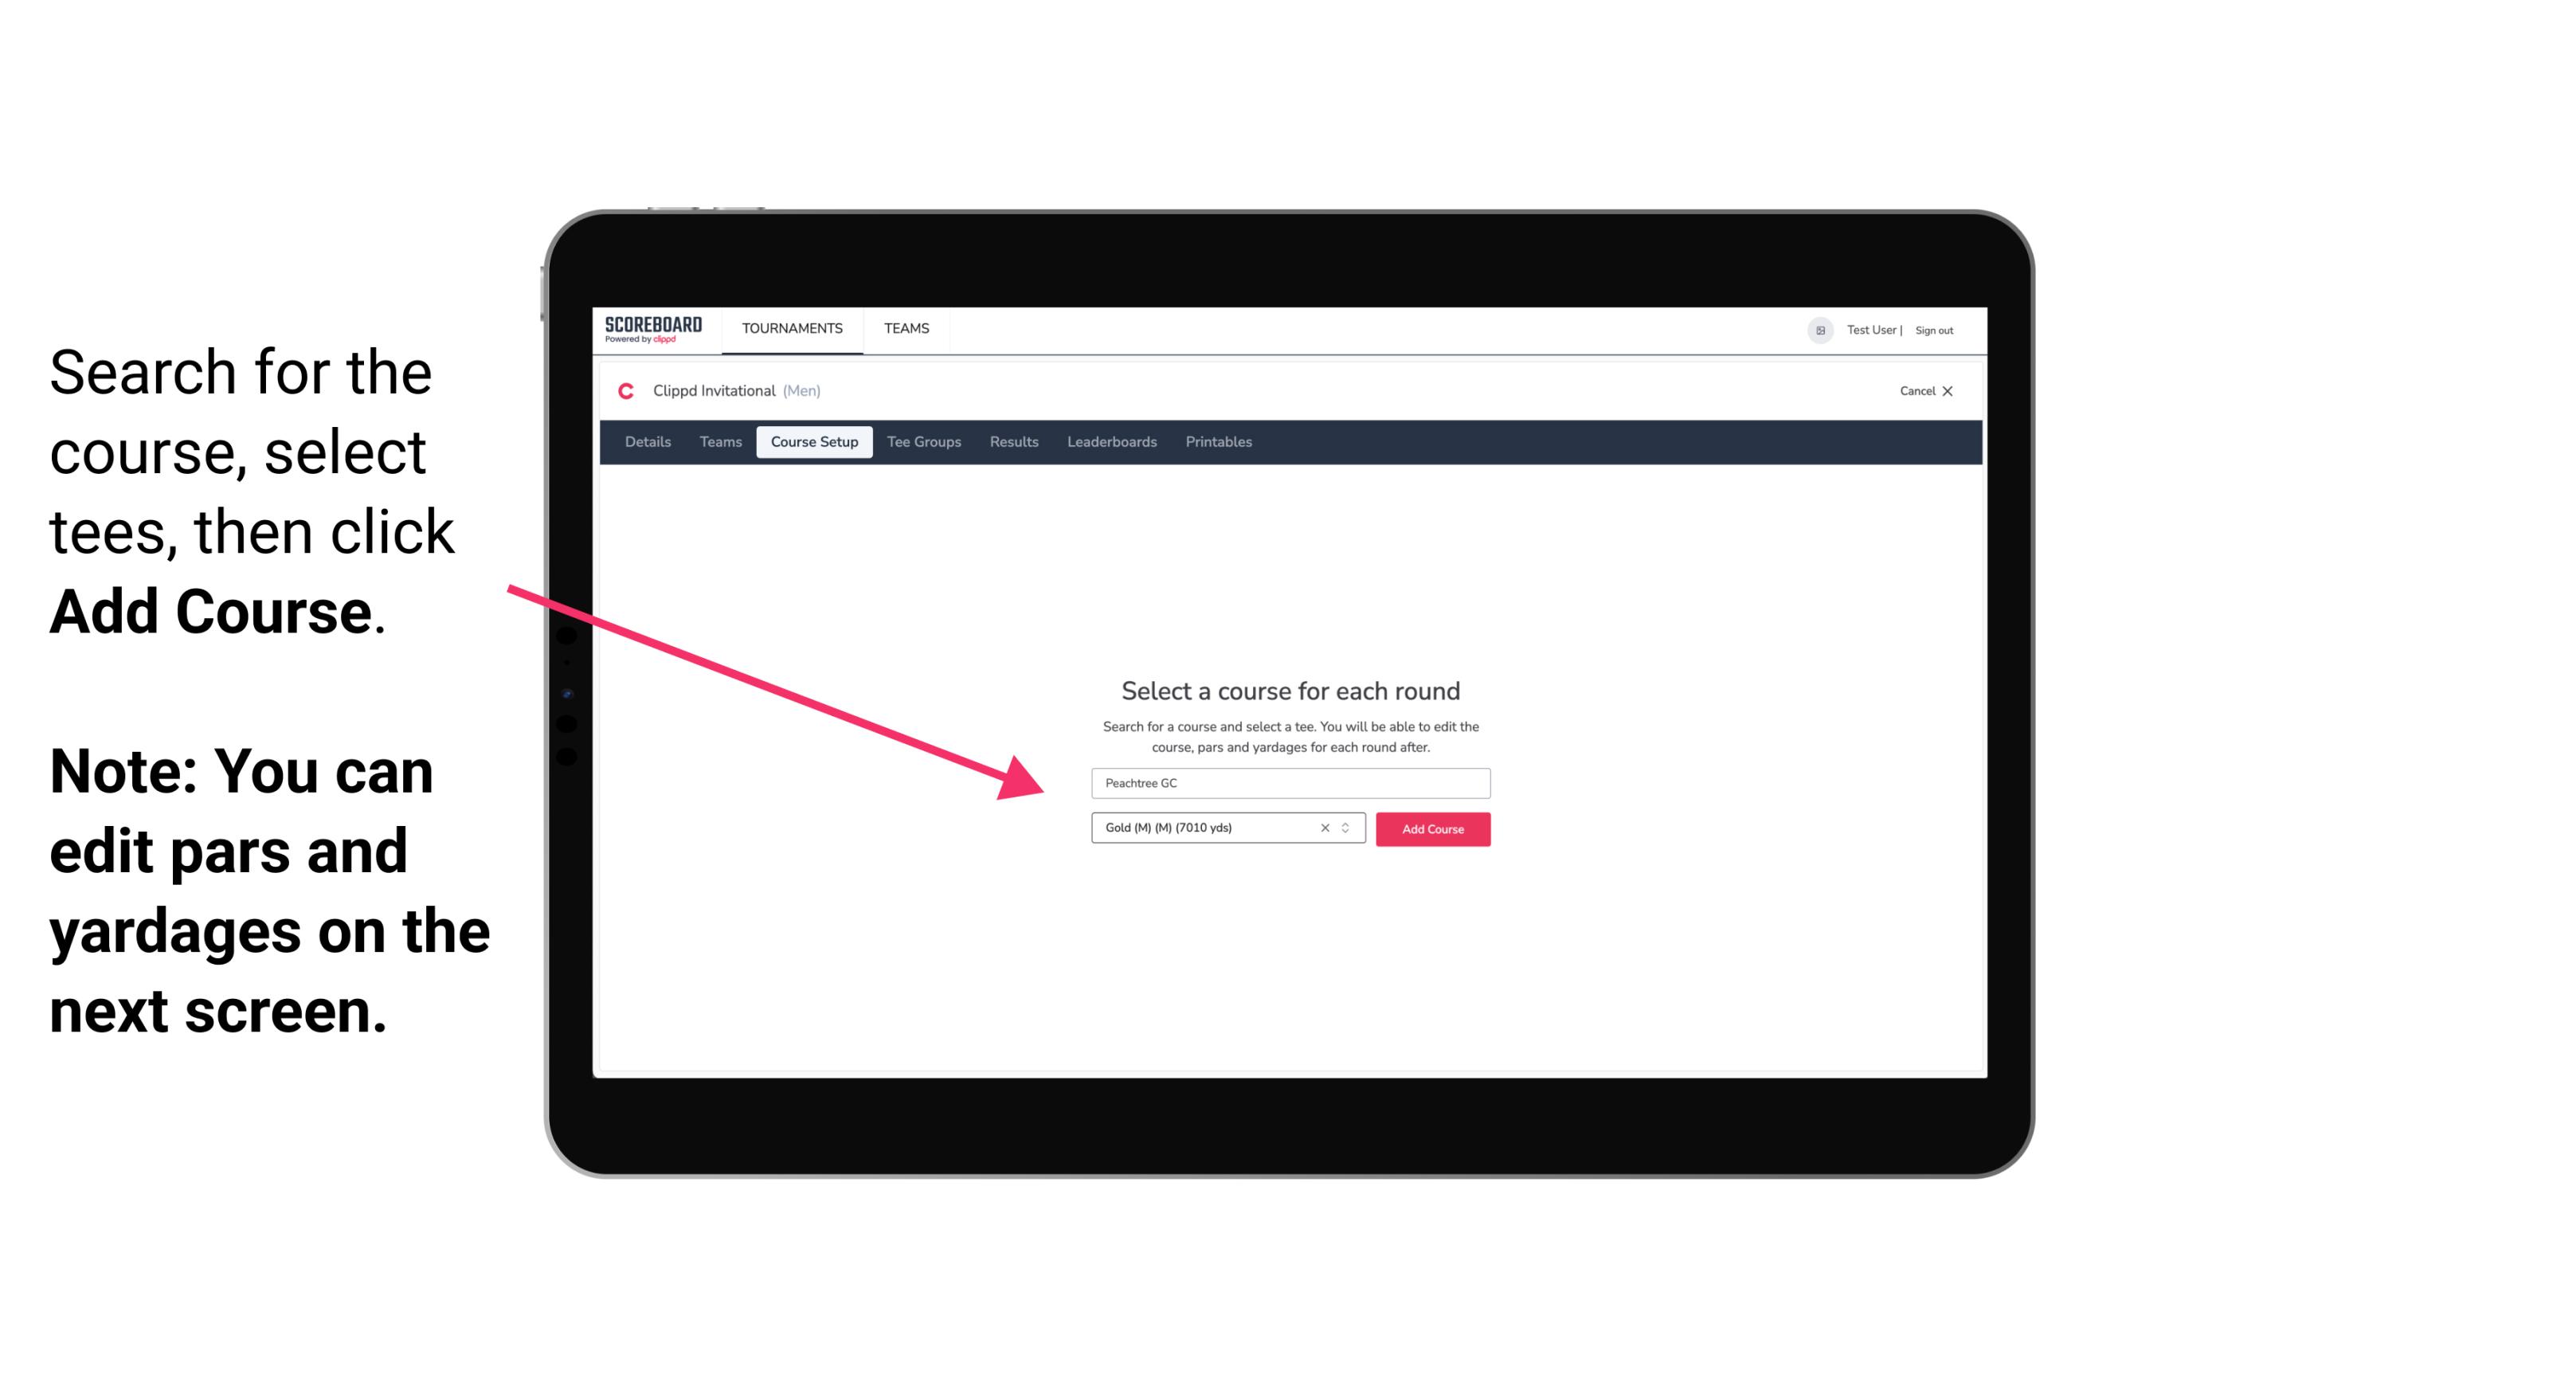The image size is (2576, 1386).
Task: Select the Printables tab
Action: pyautogui.click(x=1219, y=442)
